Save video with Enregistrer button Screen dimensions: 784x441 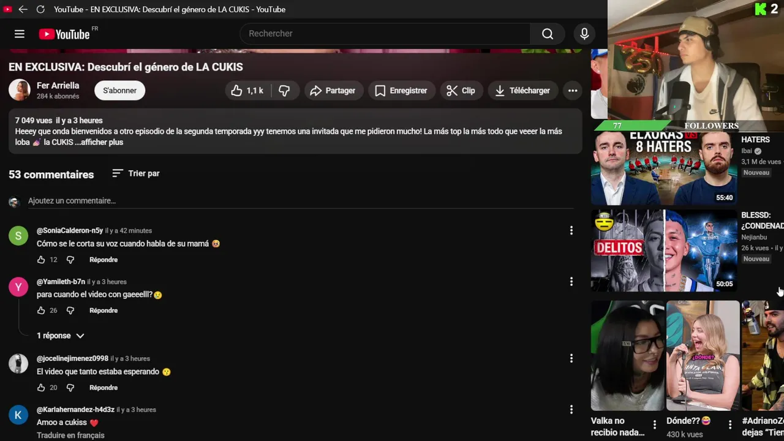tap(401, 91)
